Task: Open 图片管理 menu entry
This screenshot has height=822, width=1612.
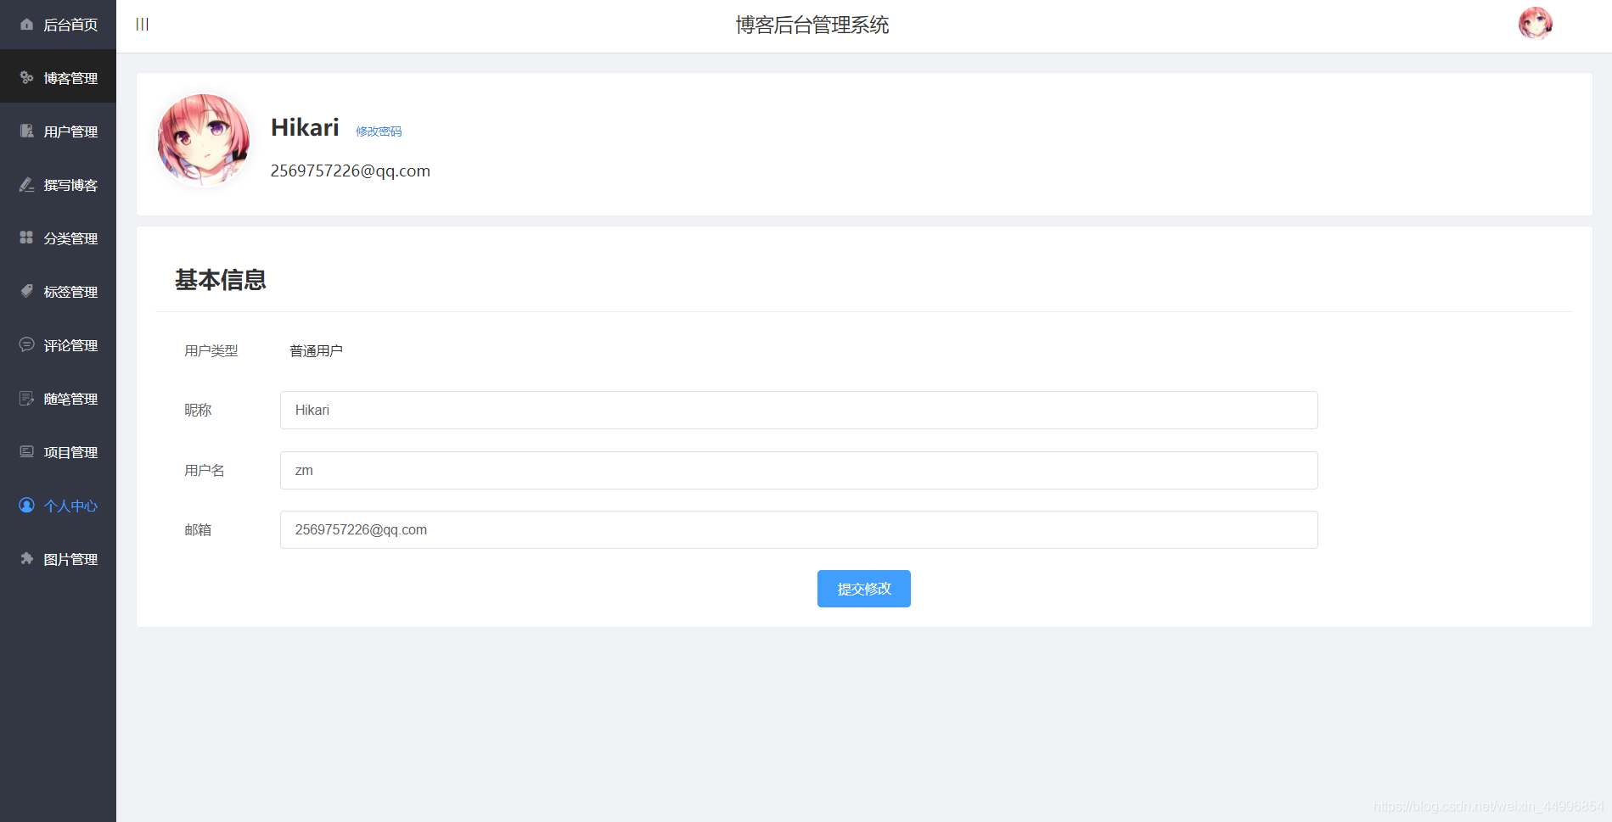Action: coord(58,558)
